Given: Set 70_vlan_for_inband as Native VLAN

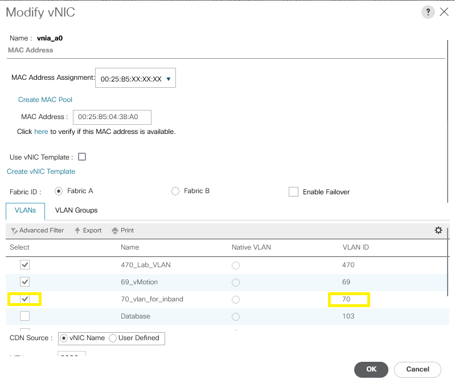Looking at the screenshot, I should pos(236,300).
